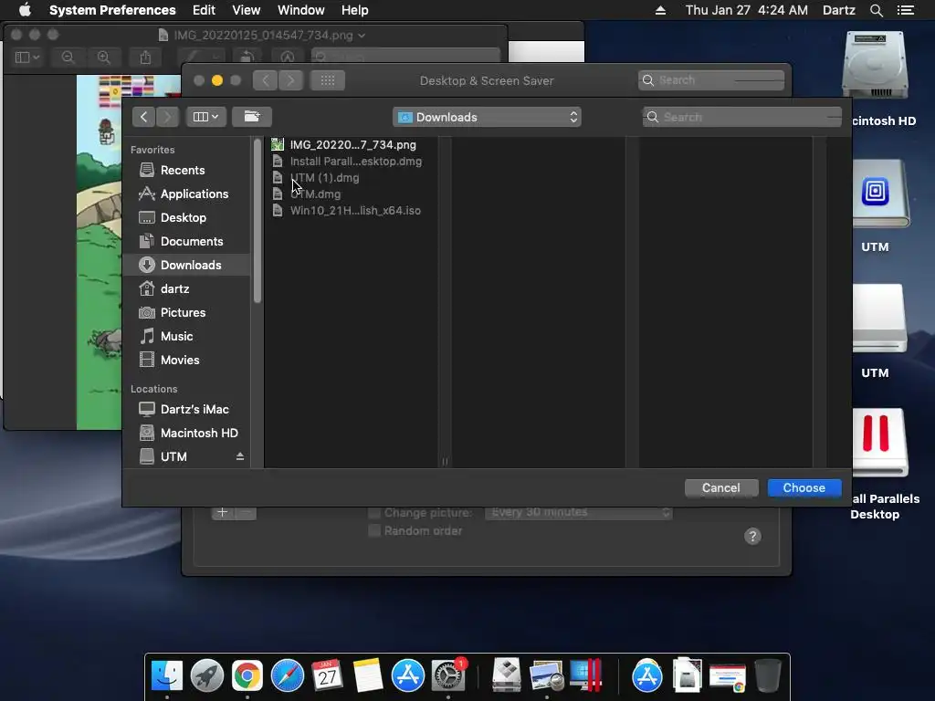Open Launchpad from the Dock

[x=207, y=675]
